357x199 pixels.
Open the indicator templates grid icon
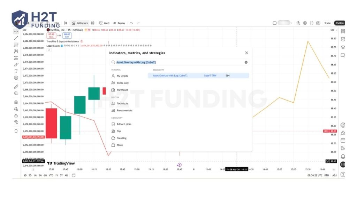[x=93, y=23]
